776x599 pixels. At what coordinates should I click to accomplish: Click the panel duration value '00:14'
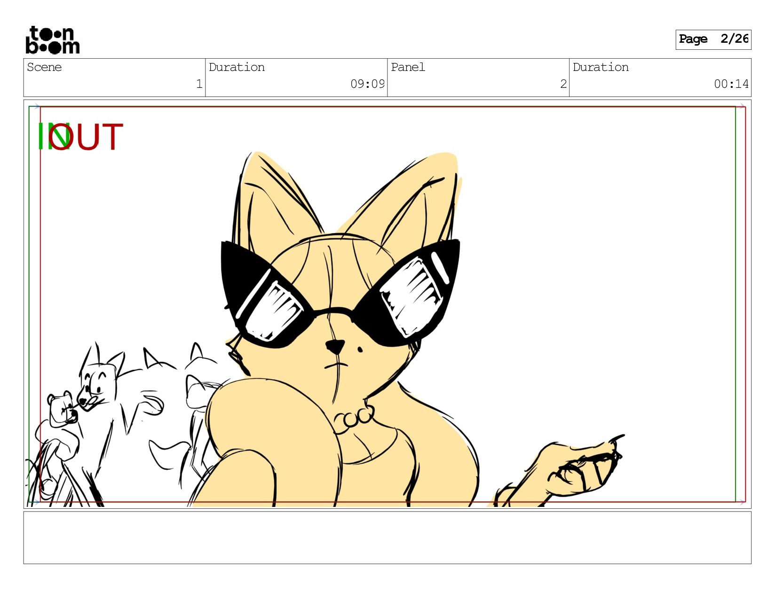pos(731,84)
